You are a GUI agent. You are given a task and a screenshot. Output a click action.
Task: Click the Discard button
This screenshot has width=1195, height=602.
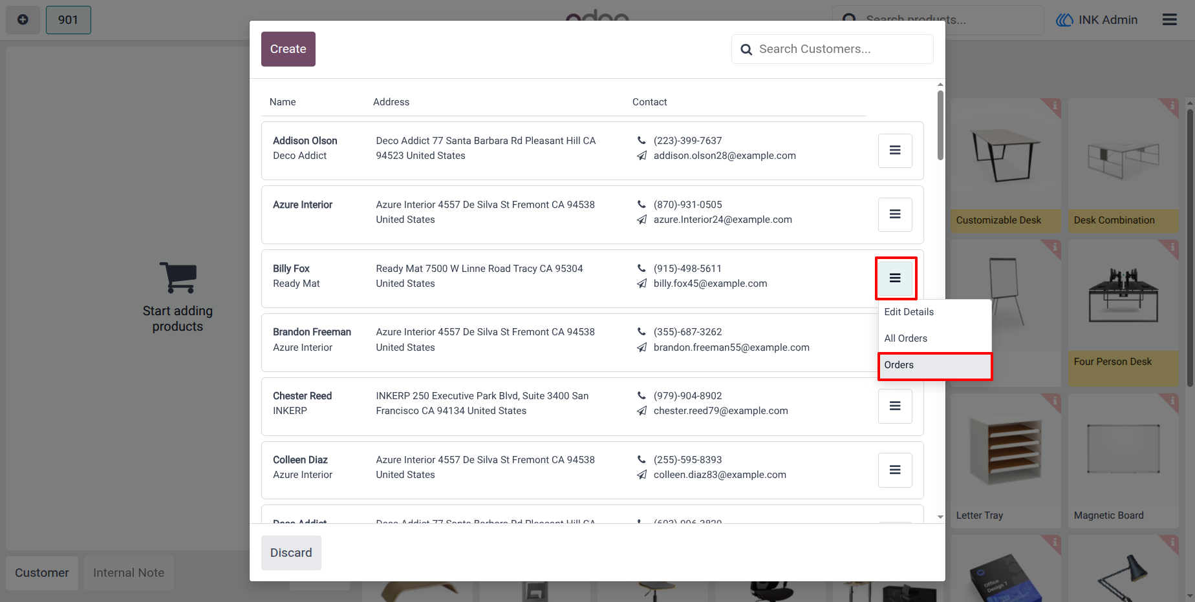[x=291, y=553]
